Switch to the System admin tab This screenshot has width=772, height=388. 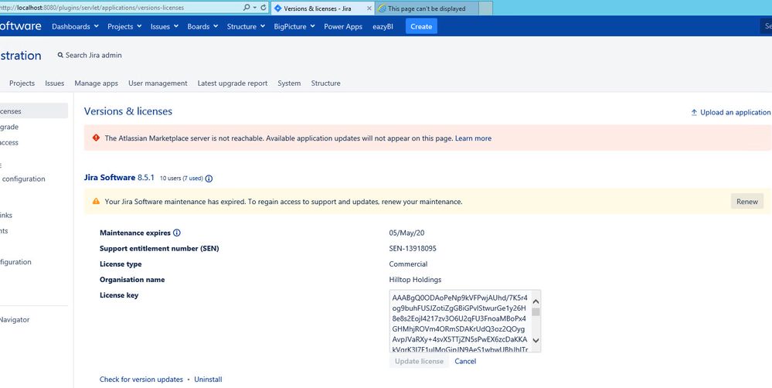(289, 83)
